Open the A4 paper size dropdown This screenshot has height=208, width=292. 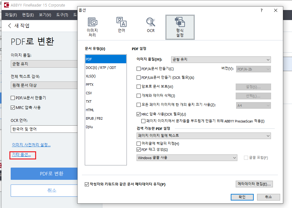coord(253,106)
